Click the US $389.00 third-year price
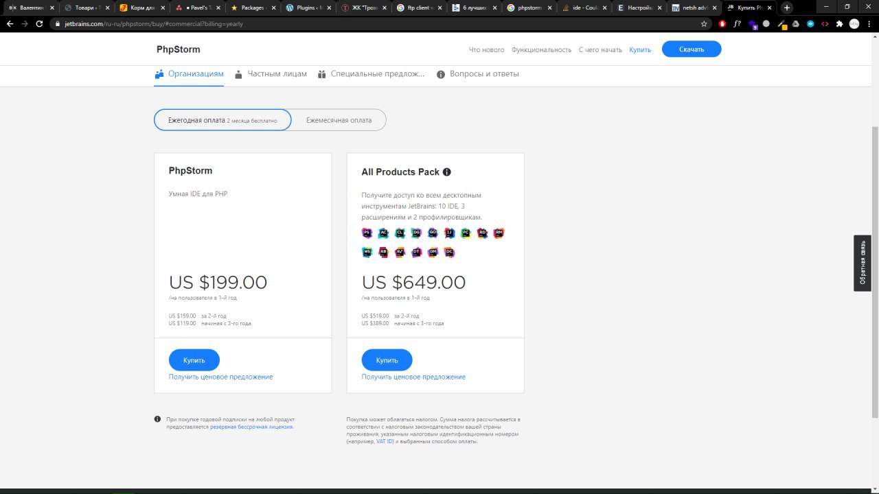The height and width of the screenshot is (494, 879). (x=375, y=323)
